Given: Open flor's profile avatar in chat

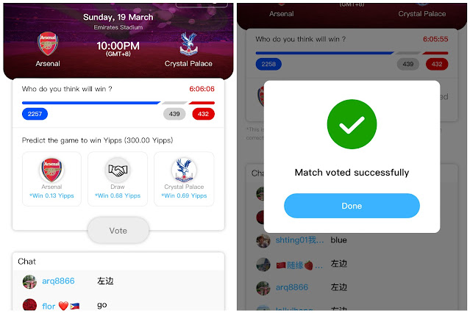Looking at the screenshot, I should click(x=29, y=305).
